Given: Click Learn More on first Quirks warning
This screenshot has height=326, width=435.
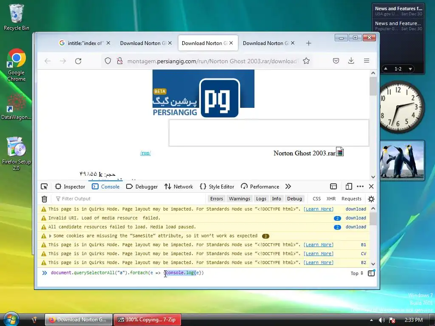Looking at the screenshot, I should click(319, 209).
